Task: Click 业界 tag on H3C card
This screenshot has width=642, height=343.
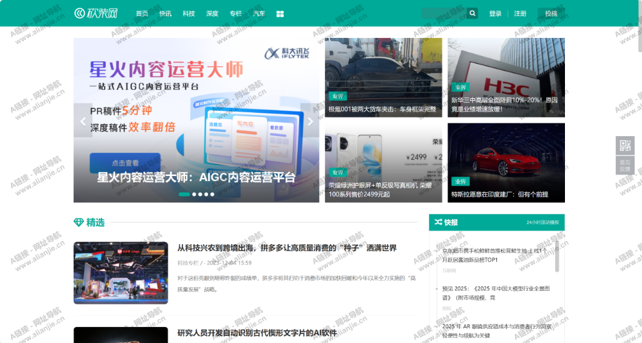Action: tap(460, 87)
